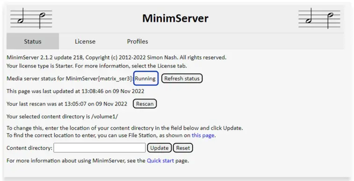Viewport: 354px width, 181px height.
Task: Click the Update button
Action: 159,148
